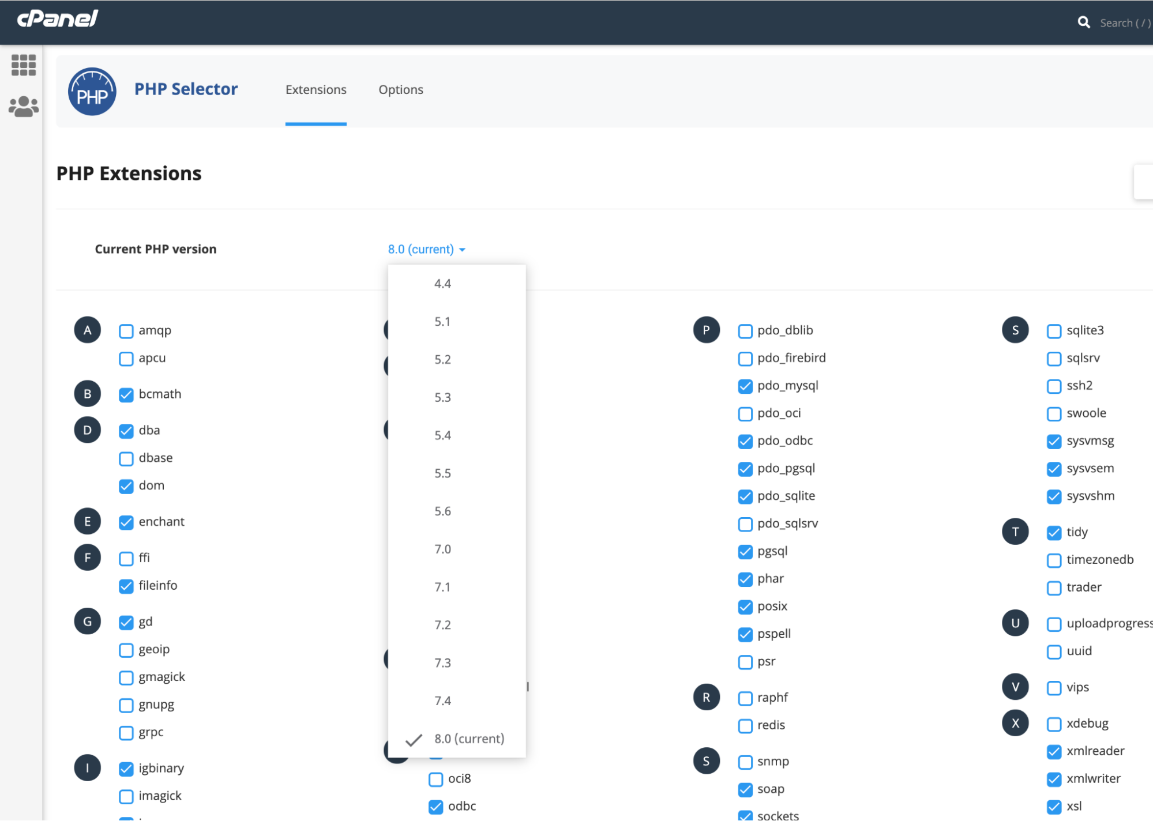Click the PHP Selector title link
This screenshot has height=821, width=1153.
[x=186, y=89]
